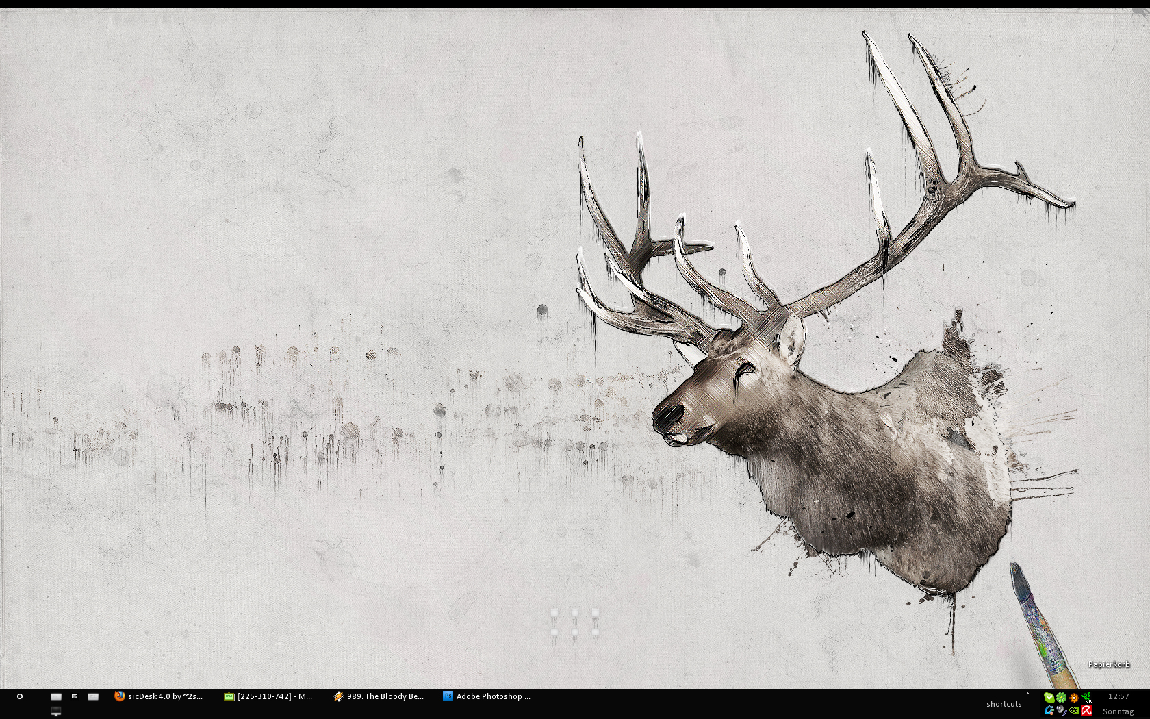Screen dimensions: 1150x719
Task: Click the NVIDIA tray icon
Action: point(1074,711)
